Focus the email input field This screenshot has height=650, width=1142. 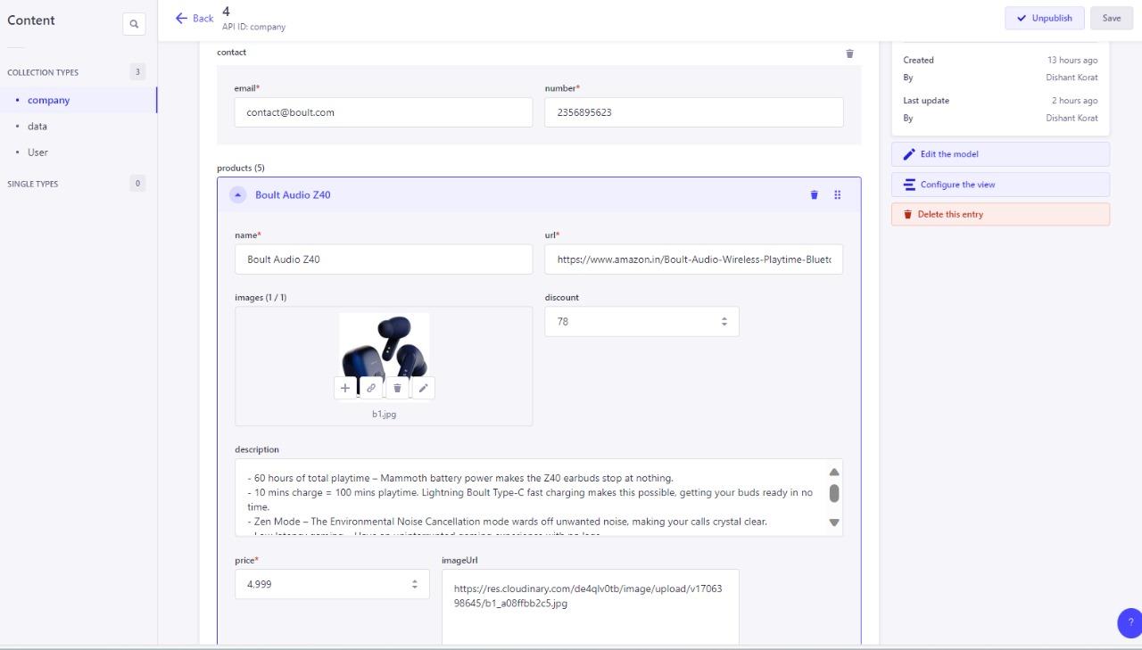point(384,112)
